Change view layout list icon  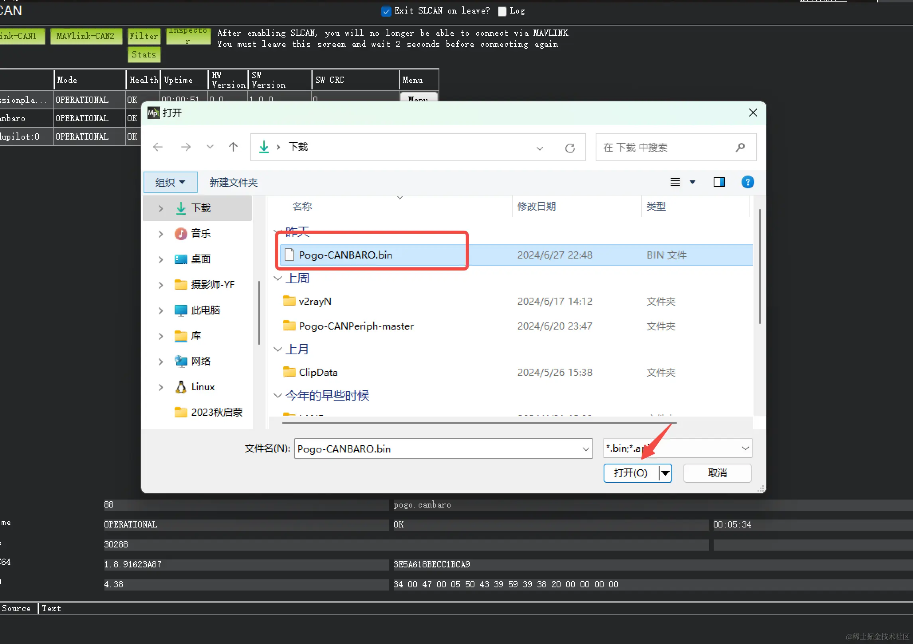pos(675,182)
